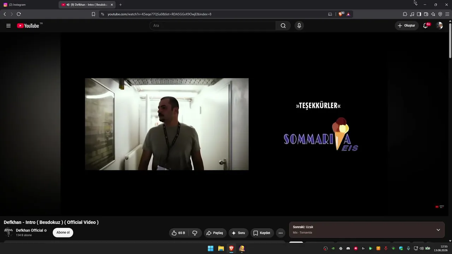Image resolution: width=452 pixels, height=254 pixels.
Task: Subscribe using the Abone ol button
Action: 63,232
